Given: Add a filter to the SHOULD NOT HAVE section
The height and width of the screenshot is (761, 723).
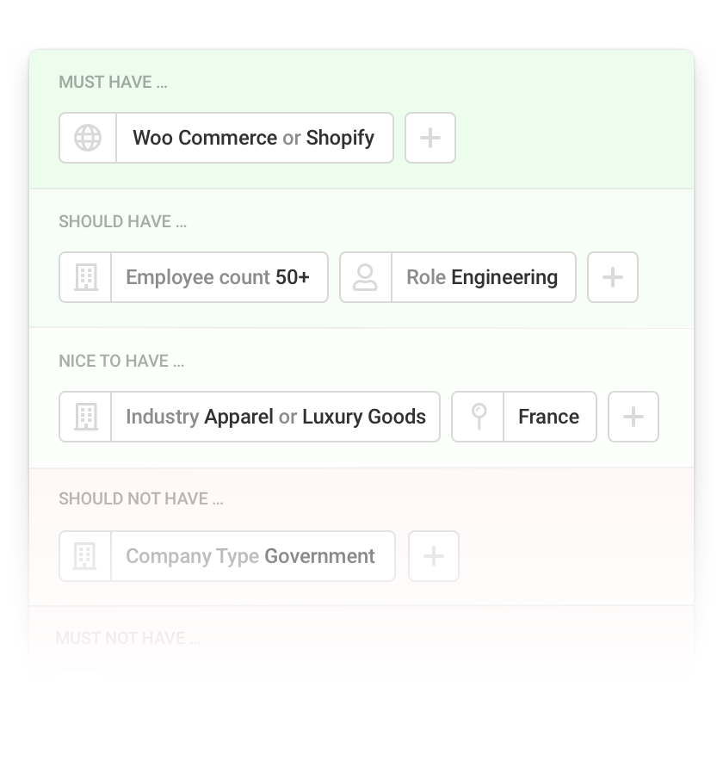Looking at the screenshot, I should click(x=434, y=556).
